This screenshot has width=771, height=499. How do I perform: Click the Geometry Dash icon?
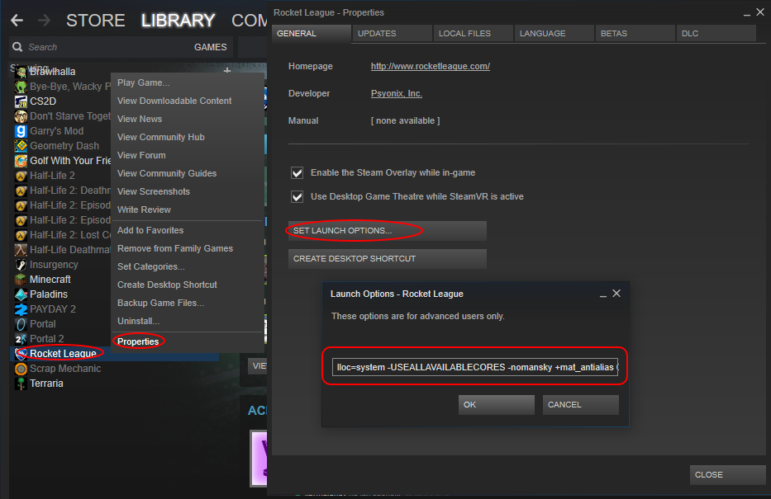coord(21,146)
